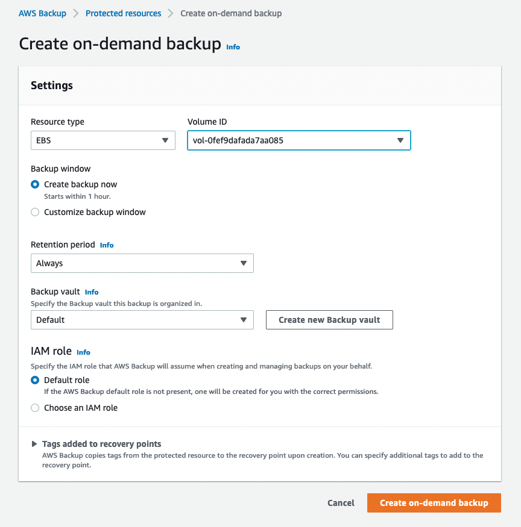This screenshot has width=521, height=527.
Task: Select the Default role option
Action: click(34, 380)
